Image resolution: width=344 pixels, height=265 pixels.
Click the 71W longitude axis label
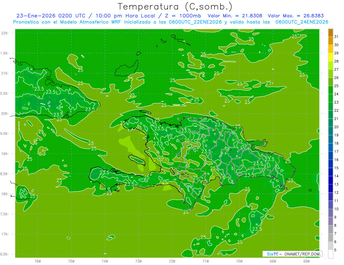[206, 261]
